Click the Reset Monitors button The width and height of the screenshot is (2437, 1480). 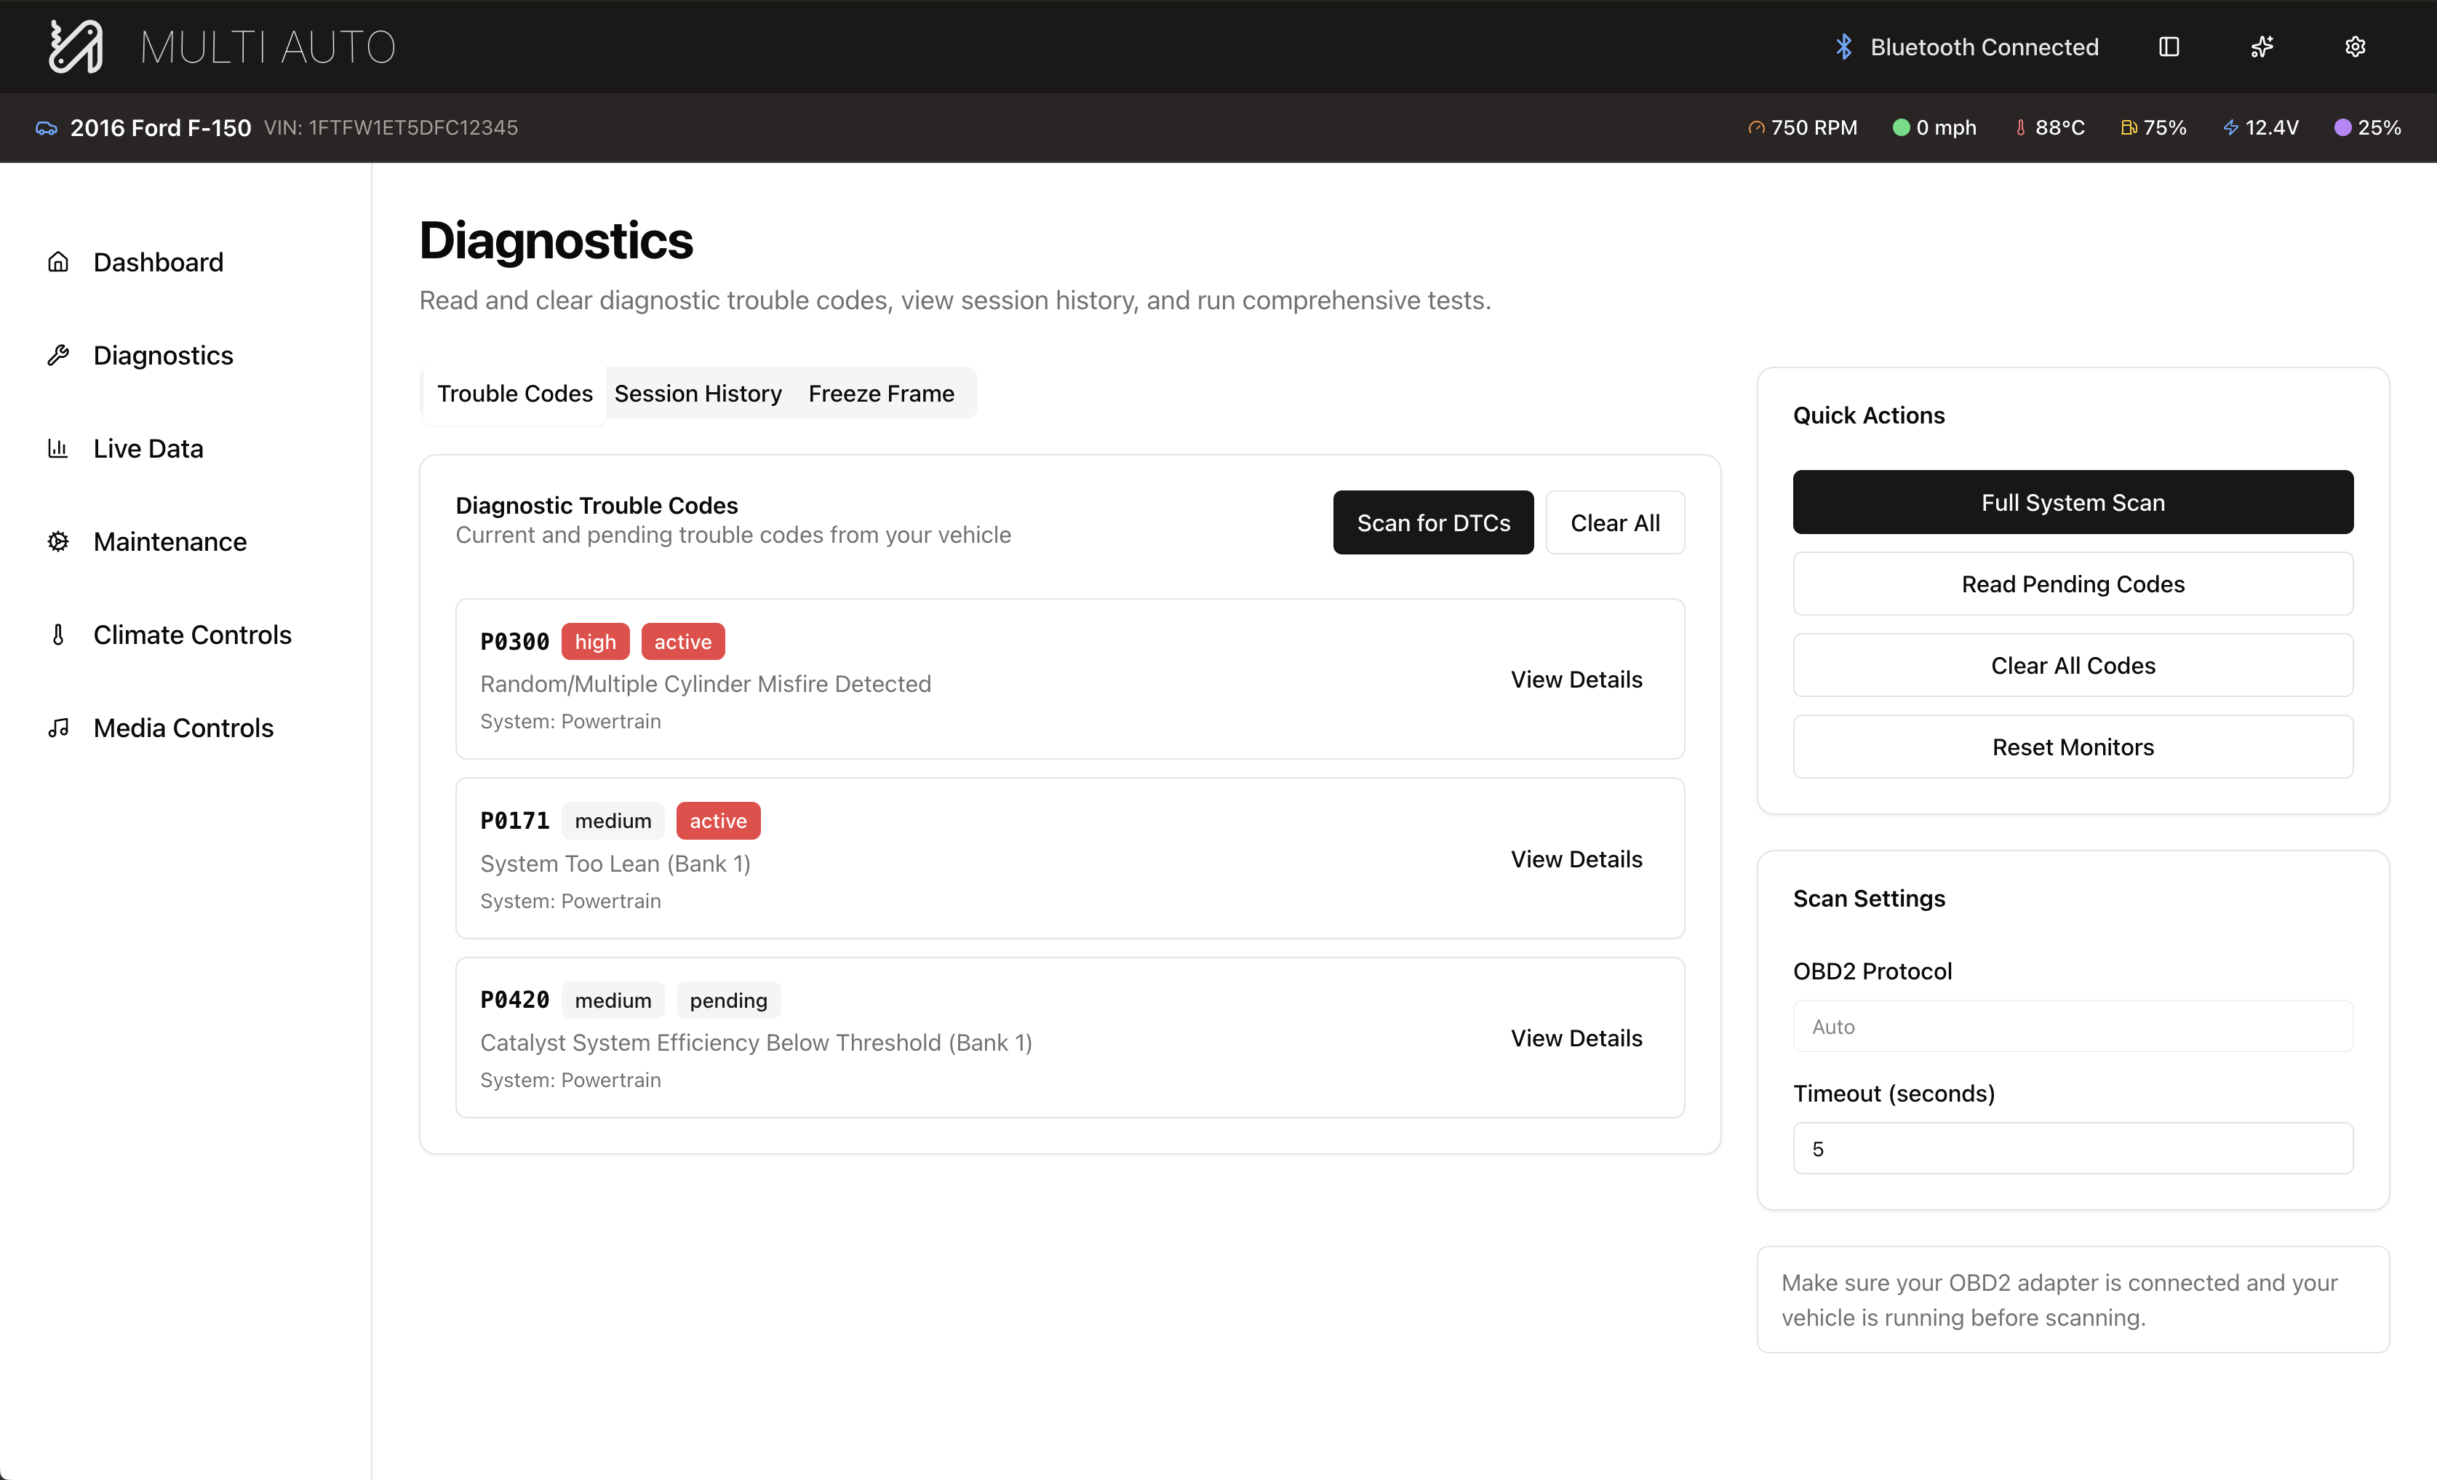click(2072, 747)
